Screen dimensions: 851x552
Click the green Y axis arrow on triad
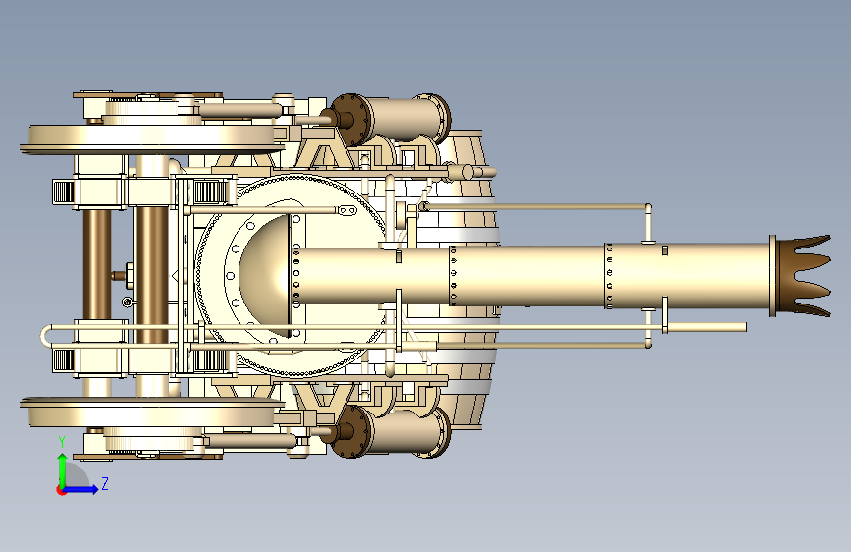click(63, 470)
